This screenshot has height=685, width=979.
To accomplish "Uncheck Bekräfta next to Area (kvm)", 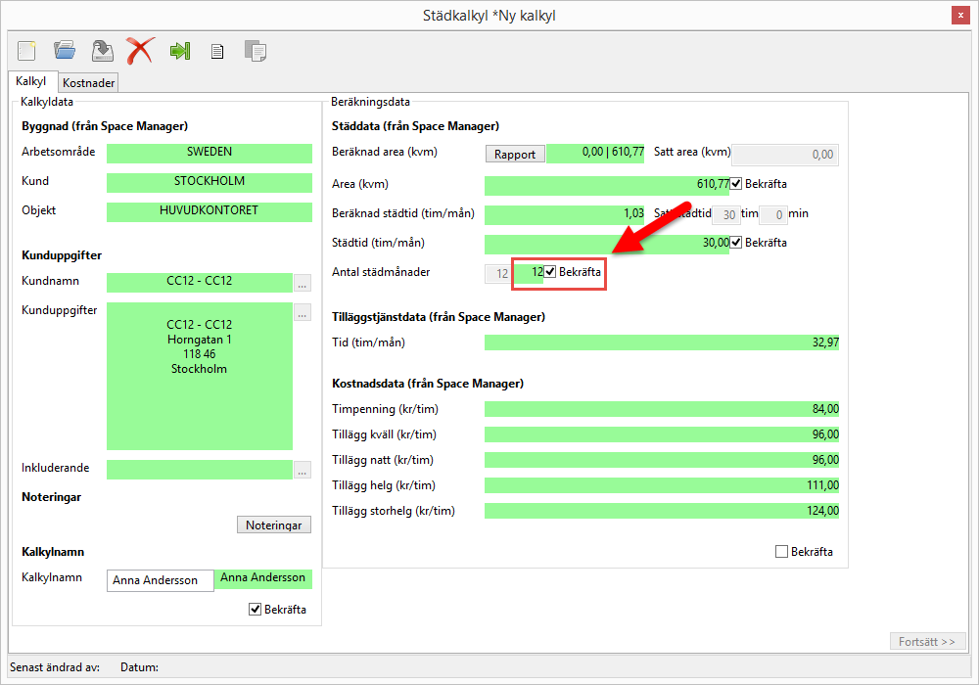I will [736, 184].
